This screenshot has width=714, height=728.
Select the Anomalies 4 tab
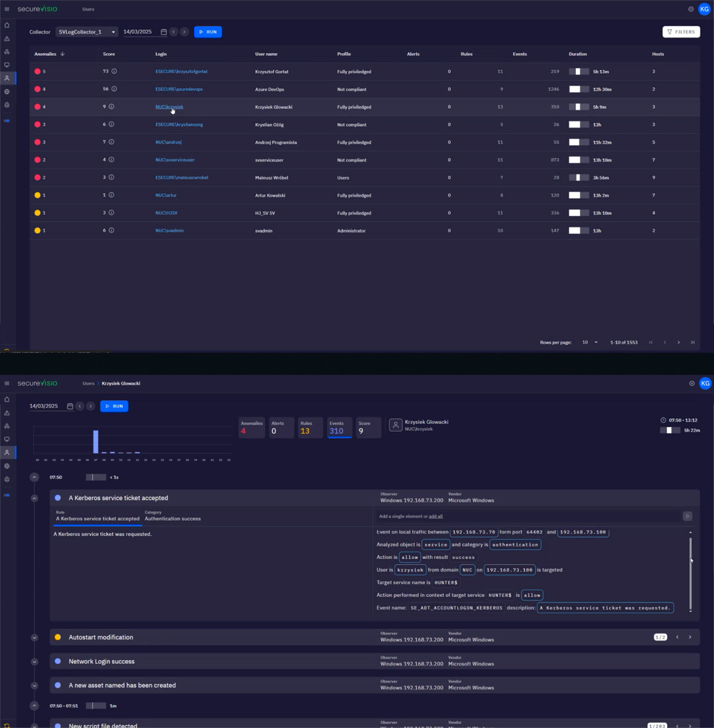[252, 427]
